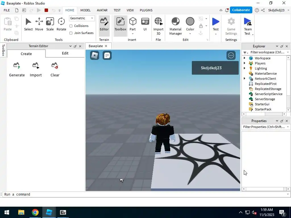Activate the Move tool

click(x=39, y=24)
